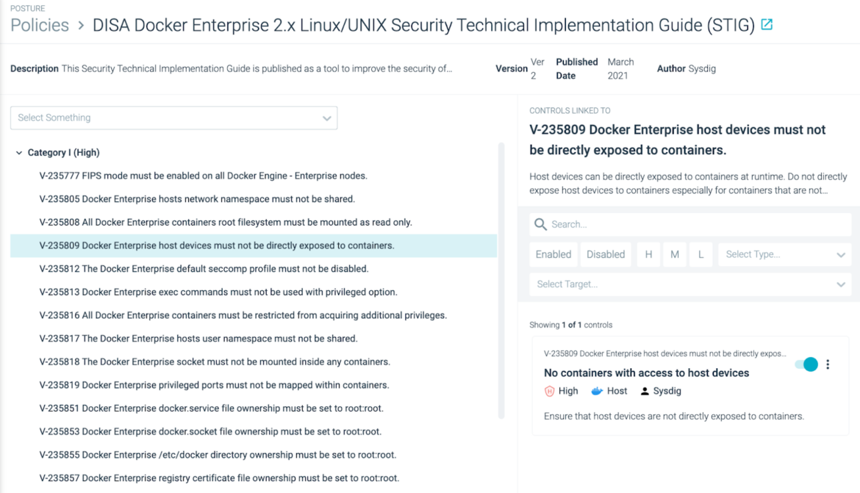Screen dimensions: 860x493
Task: Click the search magnifier icon in the controls panel
Action: click(x=540, y=224)
